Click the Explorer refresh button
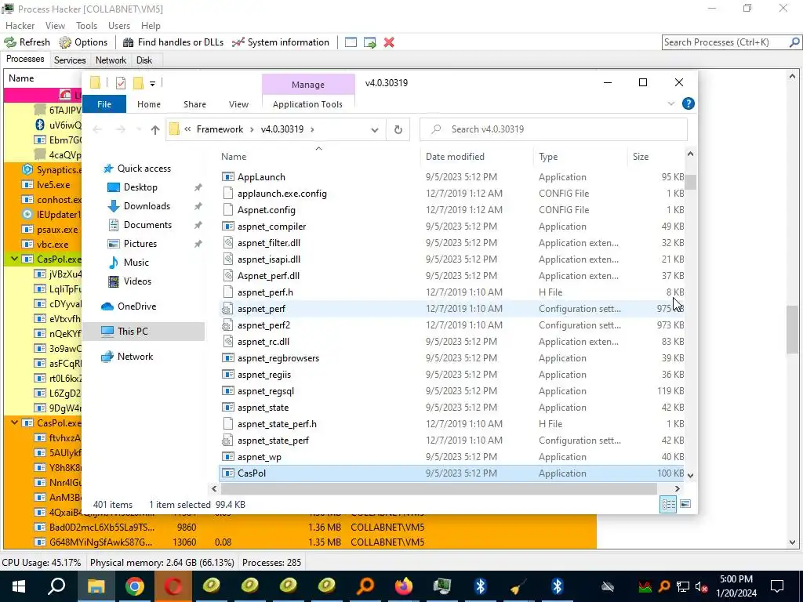Screen dimensions: 803x602 (x=398, y=129)
